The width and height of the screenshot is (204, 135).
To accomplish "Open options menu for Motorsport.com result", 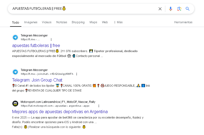I will tap(99, 106).
